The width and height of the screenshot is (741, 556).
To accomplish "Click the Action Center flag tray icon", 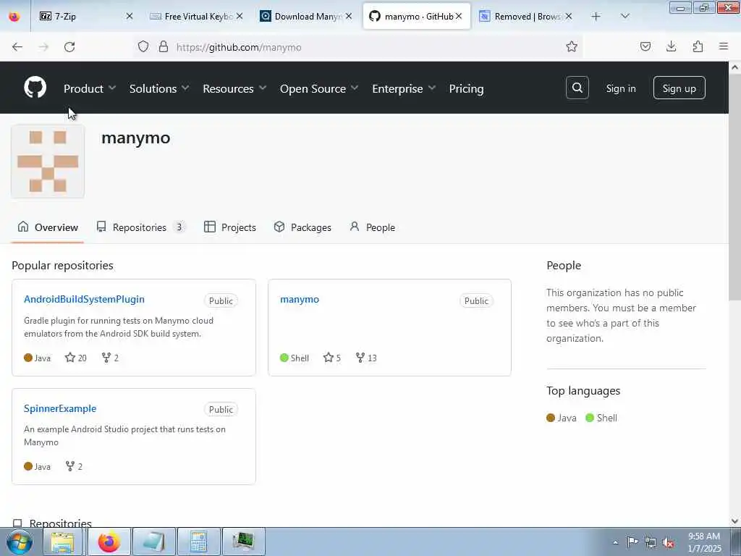I will coord(632,542).
